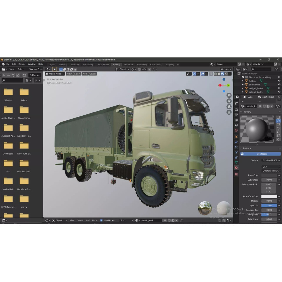Select rendered viewport shading mode
Viewport: 282px width, 282px height.
pos(226,74)
